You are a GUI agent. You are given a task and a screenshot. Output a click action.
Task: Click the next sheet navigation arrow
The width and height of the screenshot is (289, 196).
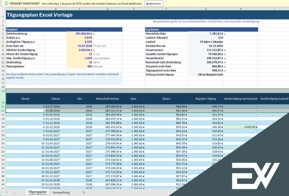click(14, 192)
